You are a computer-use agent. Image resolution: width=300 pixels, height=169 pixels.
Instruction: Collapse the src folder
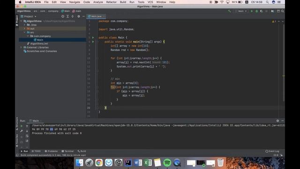pos(24,32)
